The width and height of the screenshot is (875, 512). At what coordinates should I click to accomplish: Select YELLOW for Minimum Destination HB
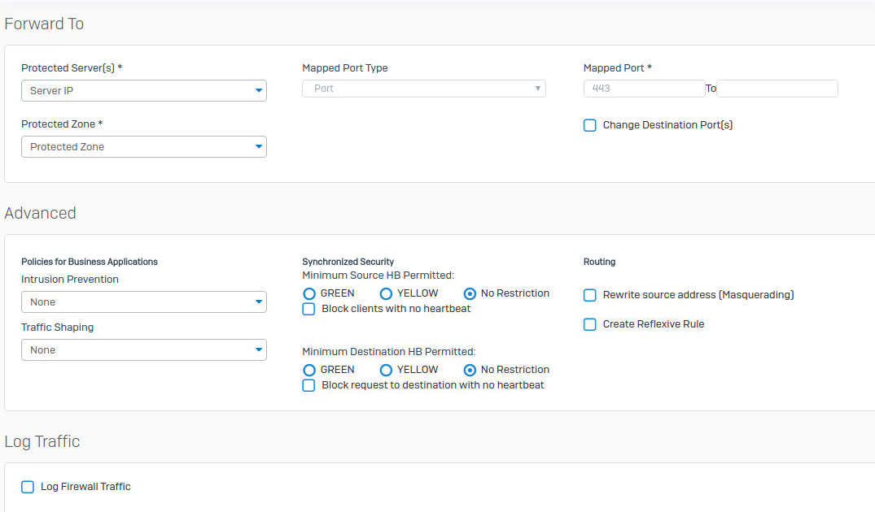point(387,370)
